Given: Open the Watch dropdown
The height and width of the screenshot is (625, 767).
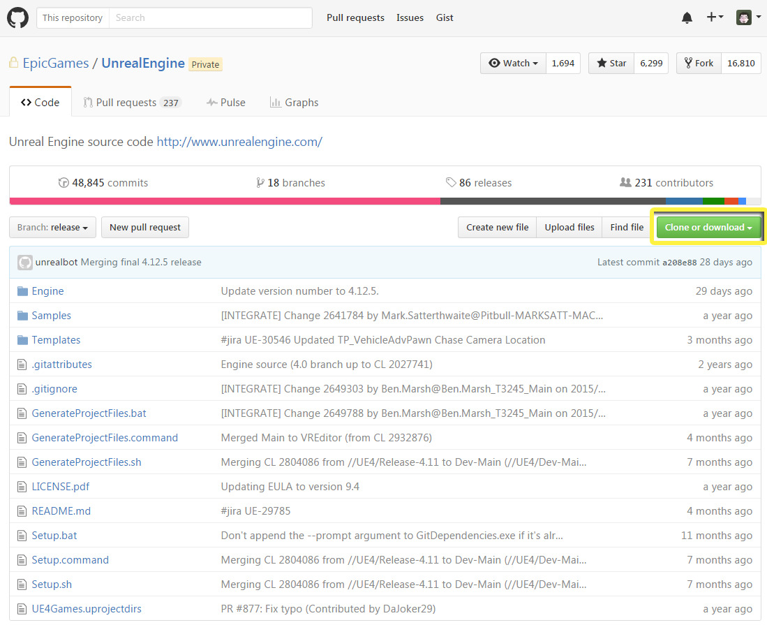Looking at the screenshot, I should (x=513, y=63).
